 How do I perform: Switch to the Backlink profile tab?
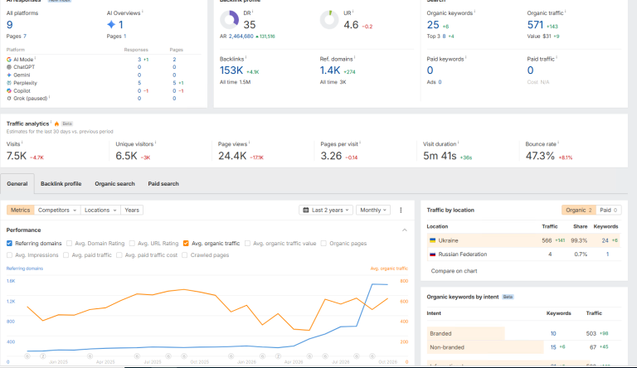pyautogui.click(x=61, y=184)
